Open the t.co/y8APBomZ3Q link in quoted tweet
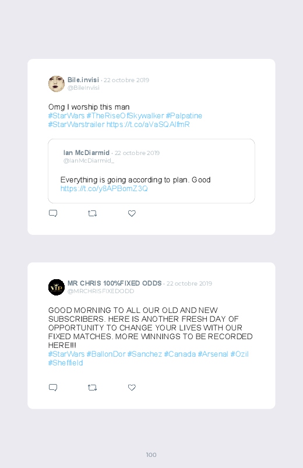 coord(104,189)
